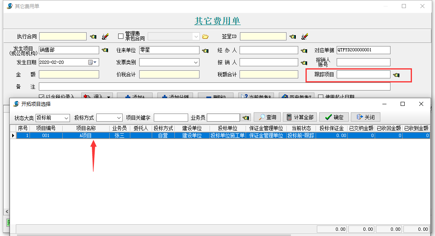Screen dimensions: 435x236
Task: Open the 往来单位 lookup icon
Action: click(x=205, y=50)
